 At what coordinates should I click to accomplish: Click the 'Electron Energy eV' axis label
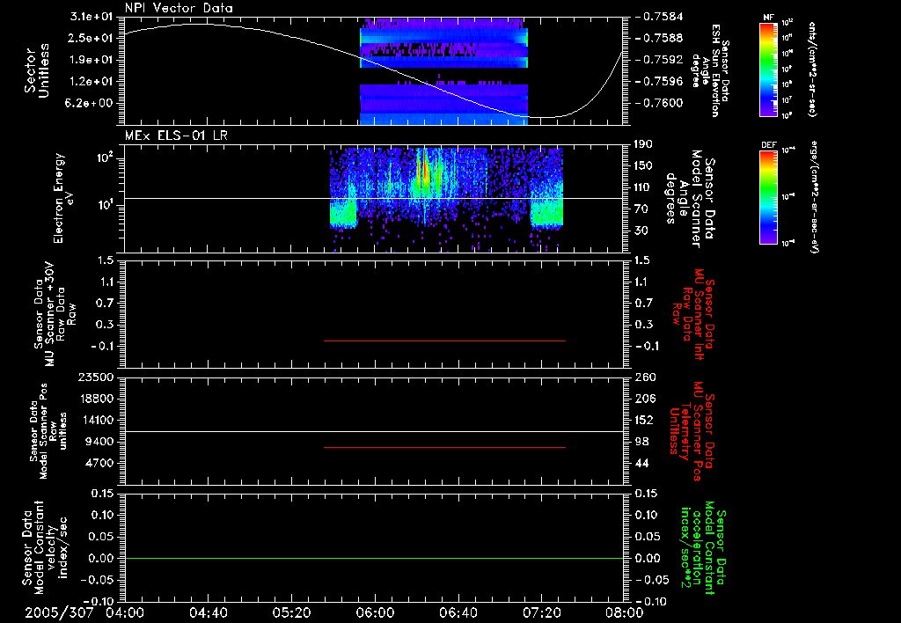62,198
